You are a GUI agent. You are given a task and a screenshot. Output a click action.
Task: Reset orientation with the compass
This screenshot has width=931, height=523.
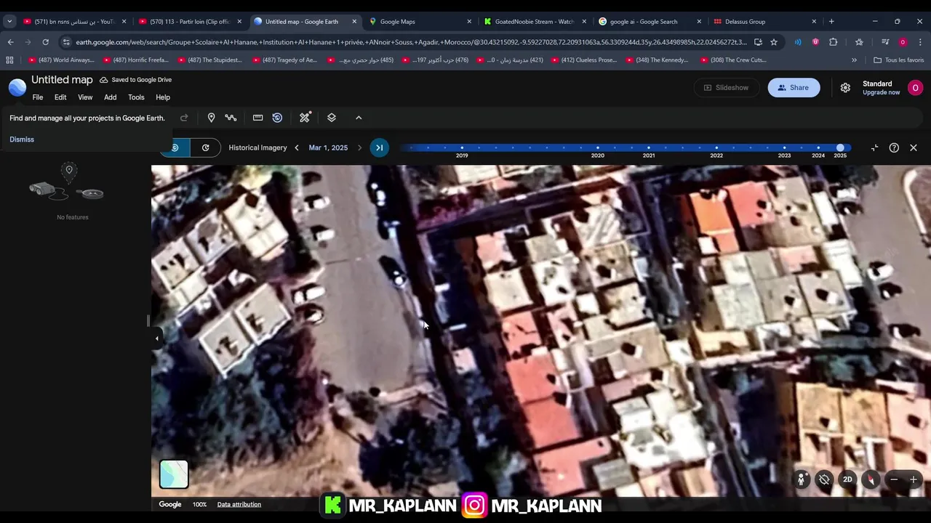click(871, 479)
